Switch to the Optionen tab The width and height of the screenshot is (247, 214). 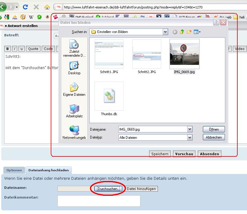pyautogui.click(x=14, y=170)
